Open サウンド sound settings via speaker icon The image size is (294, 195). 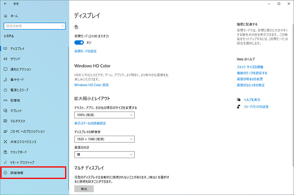click(5, 59)
